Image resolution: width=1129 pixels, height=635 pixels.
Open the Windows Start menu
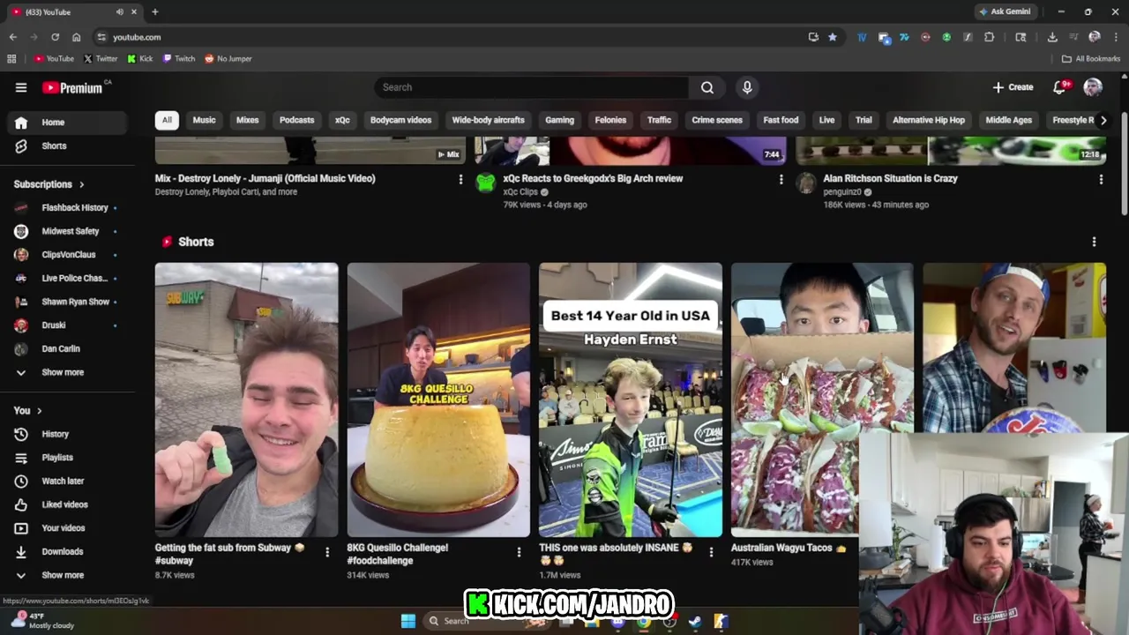point(407,621)
